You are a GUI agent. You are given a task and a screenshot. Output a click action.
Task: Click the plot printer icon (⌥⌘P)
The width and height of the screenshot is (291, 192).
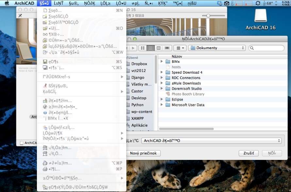(x=45, y=163)
